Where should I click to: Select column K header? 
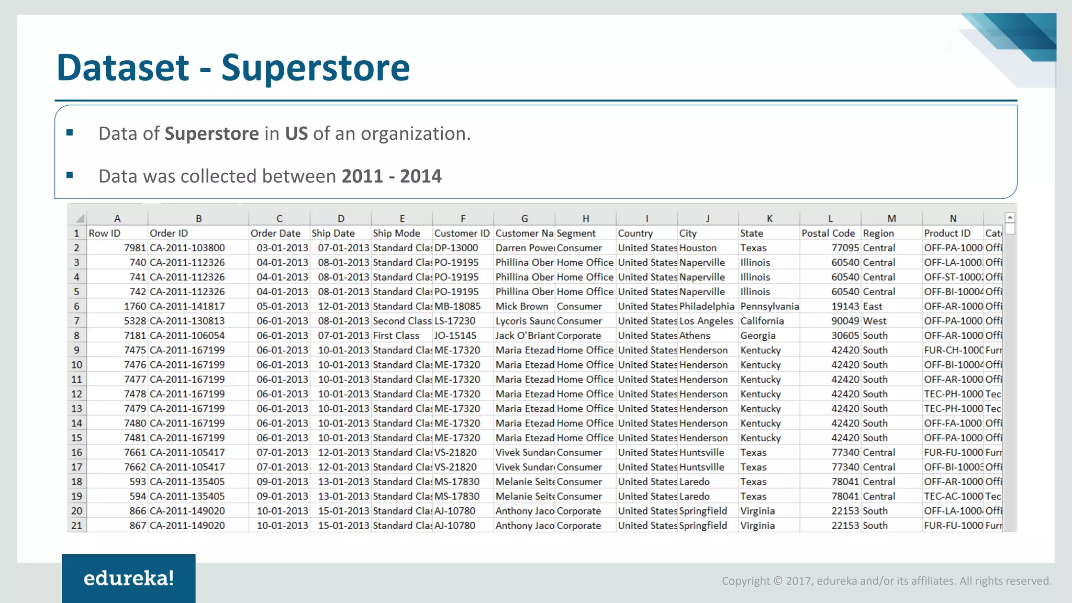pyautogui.click(x=769, y=218)
